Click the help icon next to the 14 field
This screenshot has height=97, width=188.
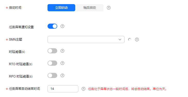[x=83, y=89]
